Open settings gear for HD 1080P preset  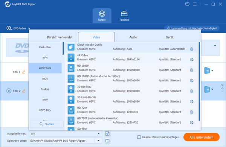click(191, 70)
